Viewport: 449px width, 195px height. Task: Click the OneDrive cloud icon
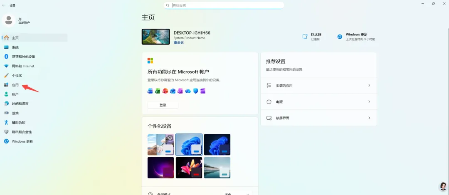188,91
